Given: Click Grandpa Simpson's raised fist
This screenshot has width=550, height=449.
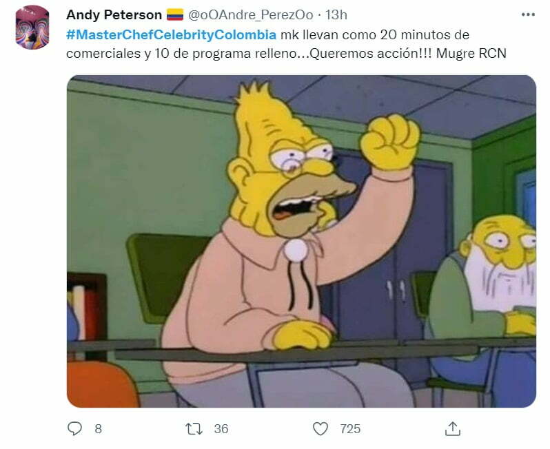Looking at the screenshot, I should [x=390, y=142].
